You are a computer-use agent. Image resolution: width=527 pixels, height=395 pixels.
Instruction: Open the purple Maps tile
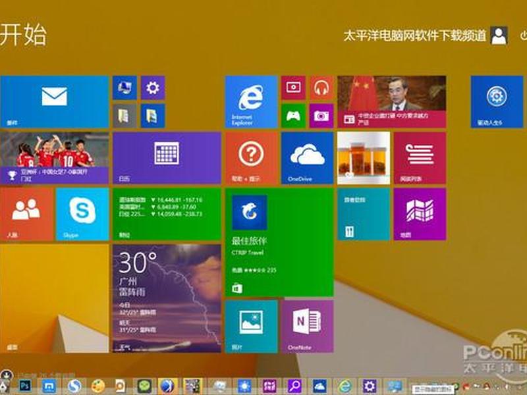point(420,214)
